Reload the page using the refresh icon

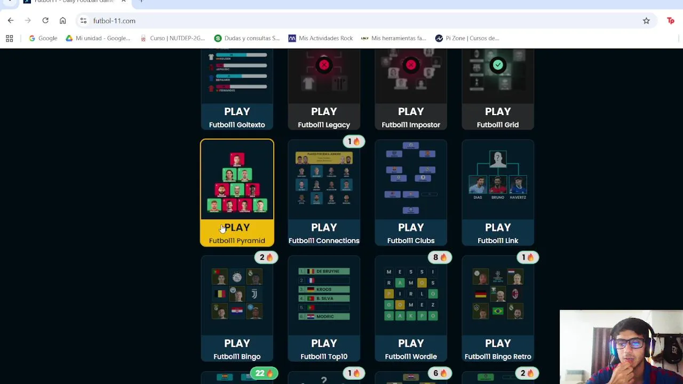click(45, 21)
